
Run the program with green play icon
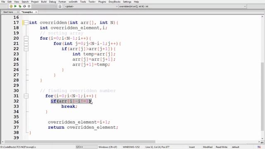click(x=15, y=6)
